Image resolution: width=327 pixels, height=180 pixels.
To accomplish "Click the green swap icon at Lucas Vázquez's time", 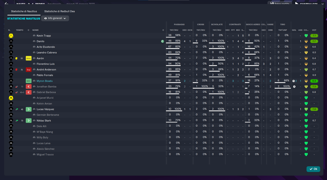I will click(x=17, y=109).
